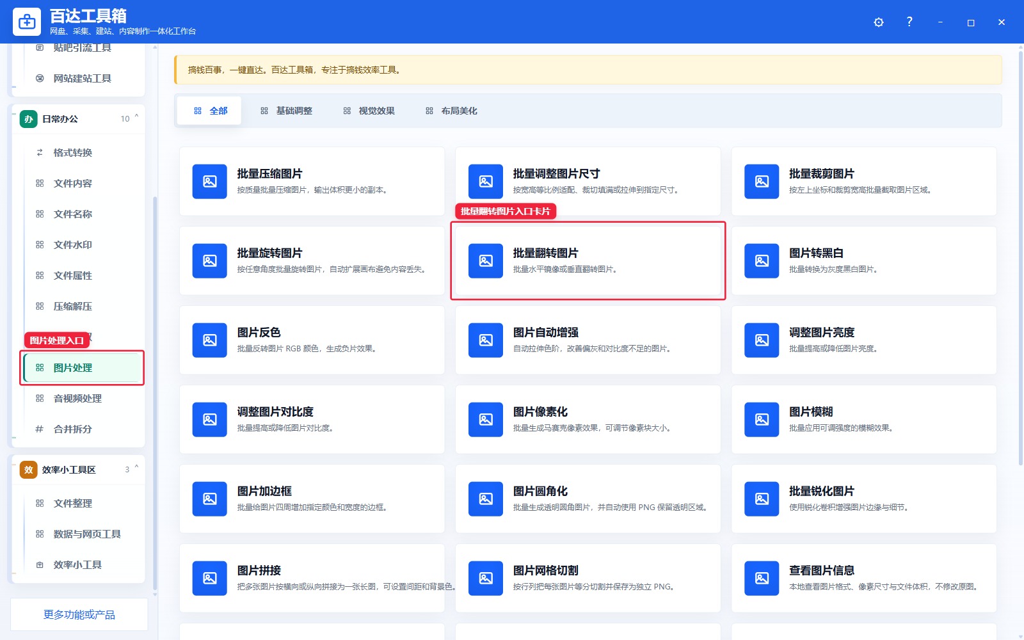Open 合并拆分 in the sidebar

click(83, 429)
